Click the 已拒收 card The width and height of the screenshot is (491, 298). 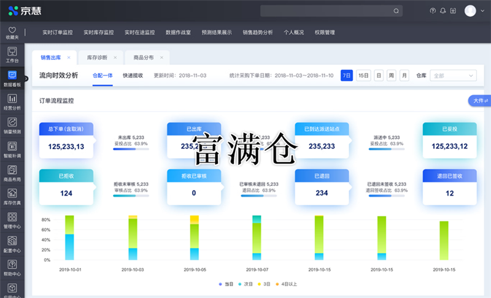[66, 187]
